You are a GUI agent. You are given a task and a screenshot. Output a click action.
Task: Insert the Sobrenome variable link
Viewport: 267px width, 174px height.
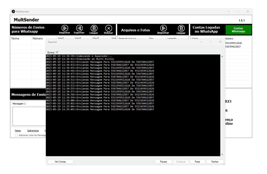[33, 130]
